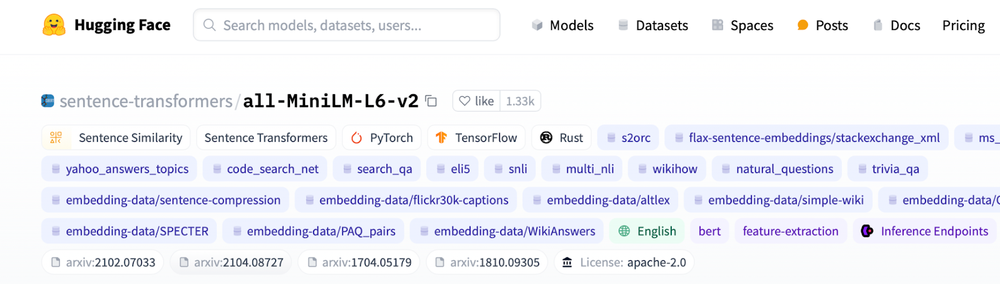The width and height of the screenshot is (1000, 284).
Task: Click the apache-2.0 license text
Action: click(656, 262)
